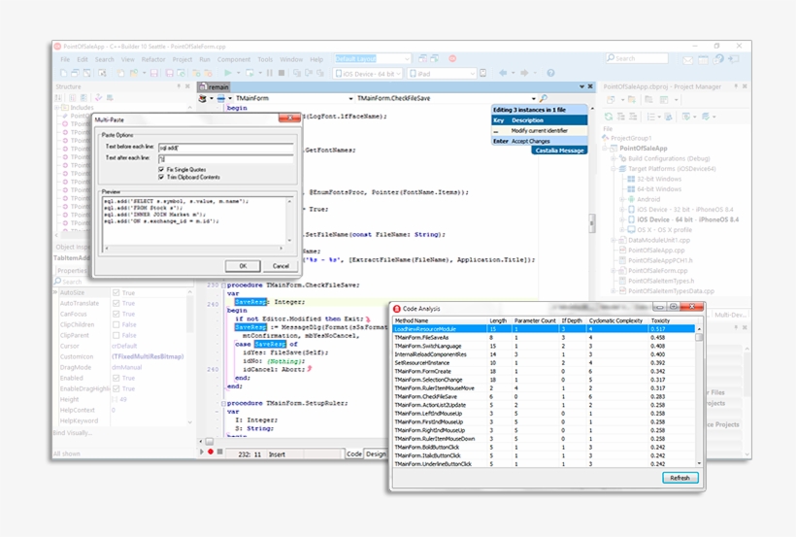Click the IDE Search box at top right
Viewport: 796px width, 537px height.
point(637,58)
